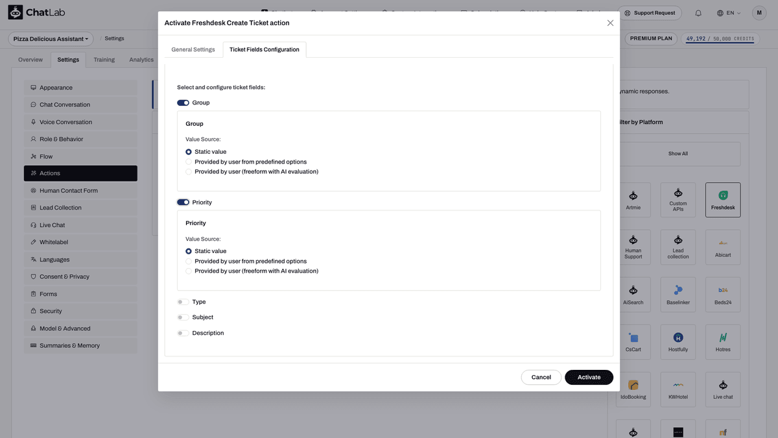The width and height of the screenshot is (778, 438).
Task: Choose freeform AI evaluation for Priority
Action: 189,271
